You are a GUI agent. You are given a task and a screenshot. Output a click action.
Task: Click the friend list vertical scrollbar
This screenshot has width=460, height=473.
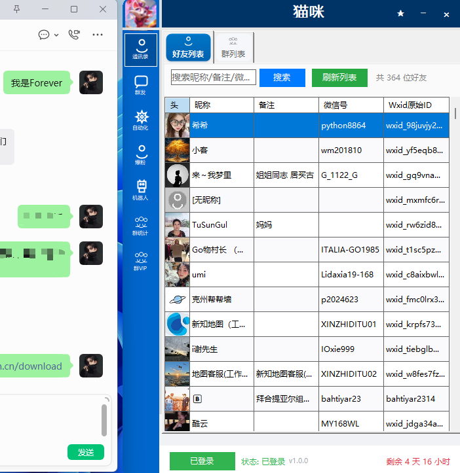pyautogui.click(x=455, y=113)
